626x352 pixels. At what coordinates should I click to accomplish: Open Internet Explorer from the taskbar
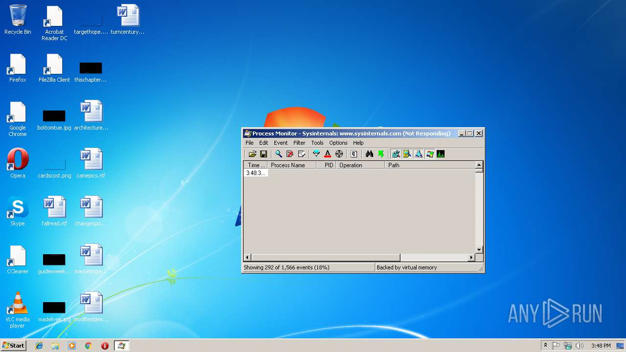point(39,346)
